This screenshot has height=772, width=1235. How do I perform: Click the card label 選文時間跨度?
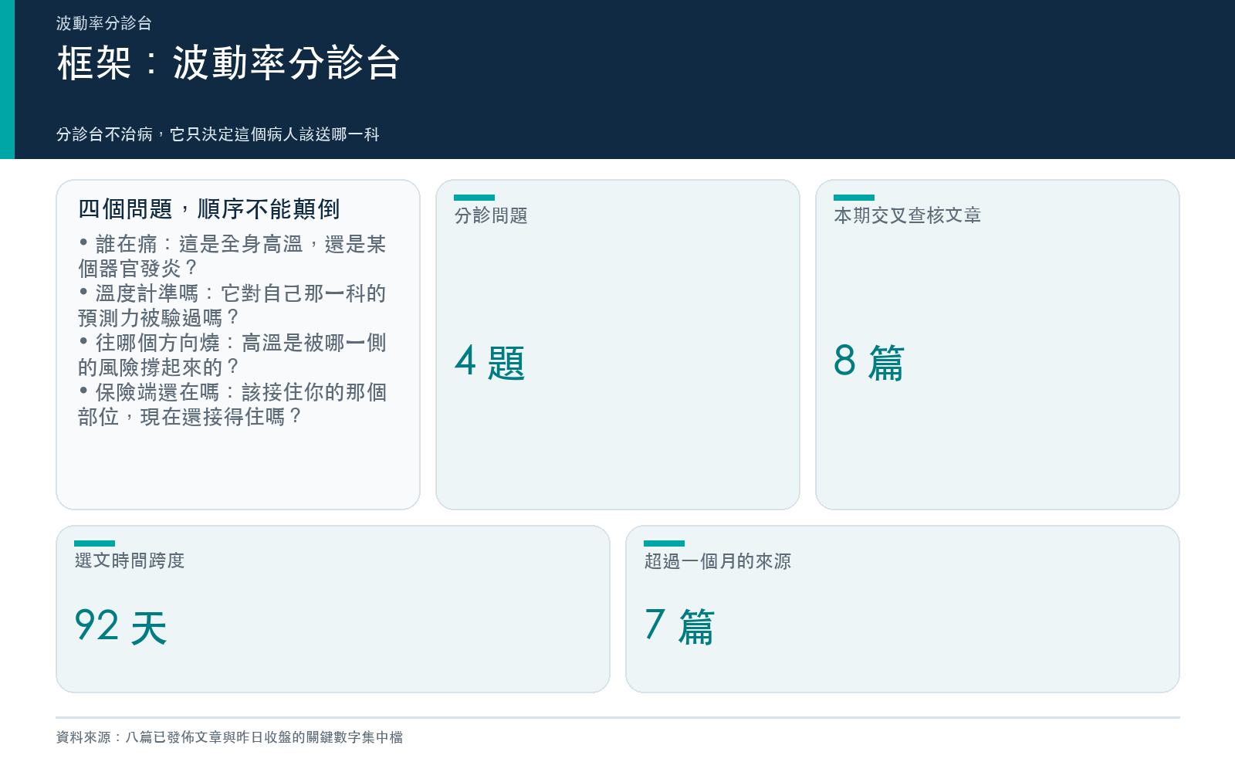click(130, 560)
